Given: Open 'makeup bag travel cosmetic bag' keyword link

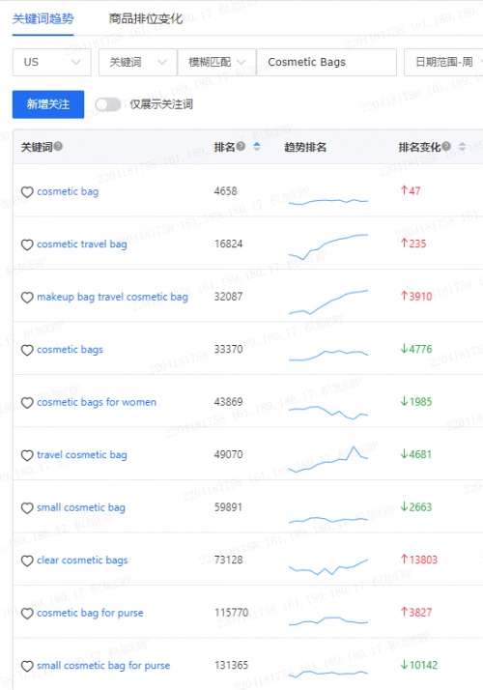Looking at the screenshot, I should pos(113,297).
